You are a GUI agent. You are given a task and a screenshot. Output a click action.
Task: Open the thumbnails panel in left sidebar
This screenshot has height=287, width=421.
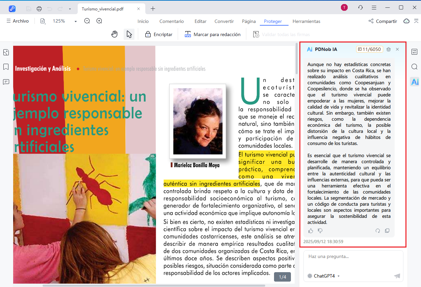[6, 53]
